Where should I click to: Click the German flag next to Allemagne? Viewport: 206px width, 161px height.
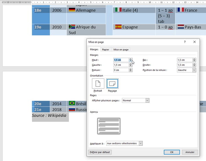(x=72, y=10)
